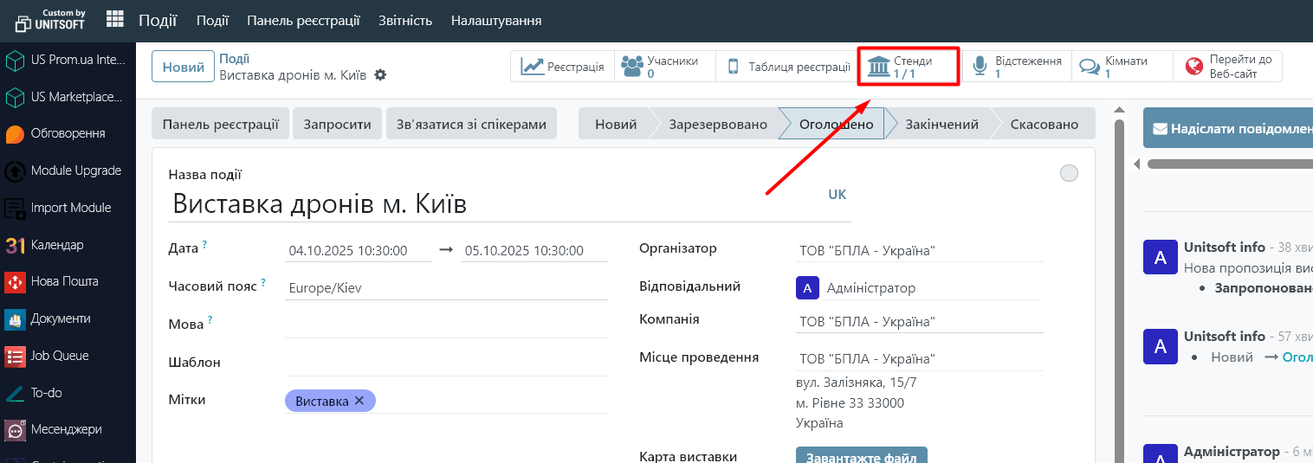1313x463 pixels.
Task: Open Реєстрація chart stat button
Action: point(563,67)
